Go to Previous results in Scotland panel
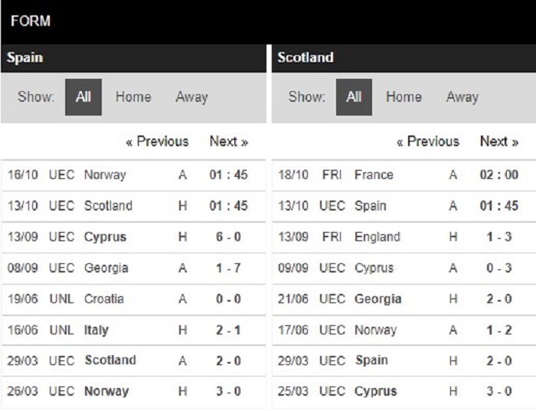 pos(427,142)
